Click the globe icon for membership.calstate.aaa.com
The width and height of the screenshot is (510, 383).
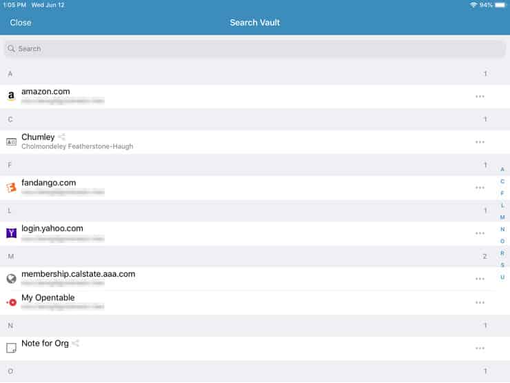click(12, 279)
